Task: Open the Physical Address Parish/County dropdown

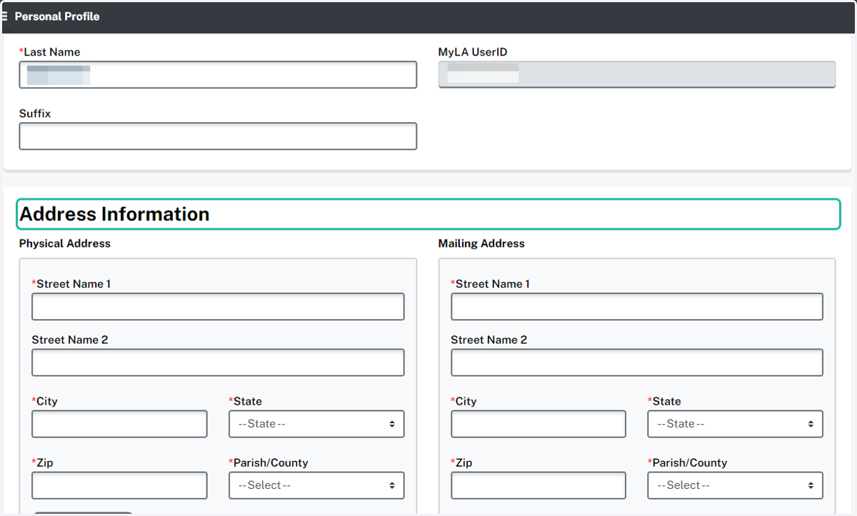Action: [316, 485]
